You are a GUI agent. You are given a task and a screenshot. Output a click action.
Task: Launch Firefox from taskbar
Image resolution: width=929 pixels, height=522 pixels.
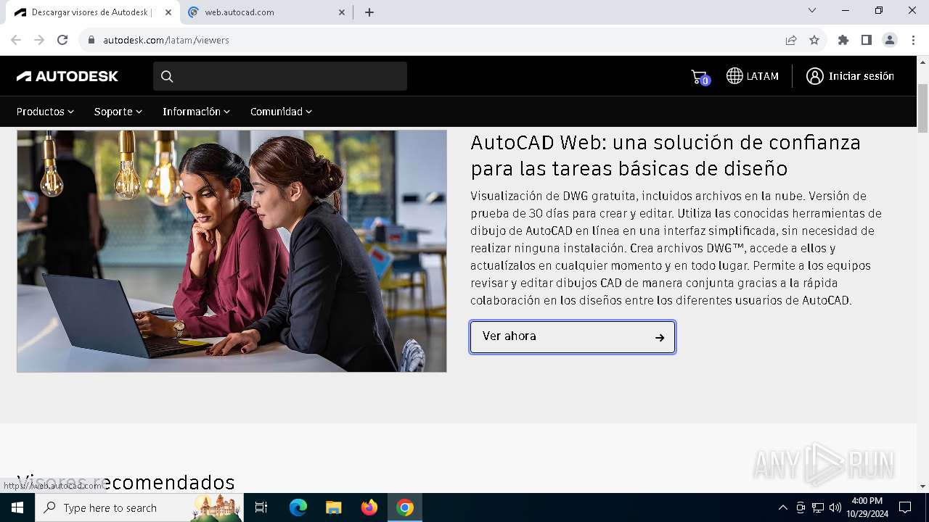tap(369, 507)
